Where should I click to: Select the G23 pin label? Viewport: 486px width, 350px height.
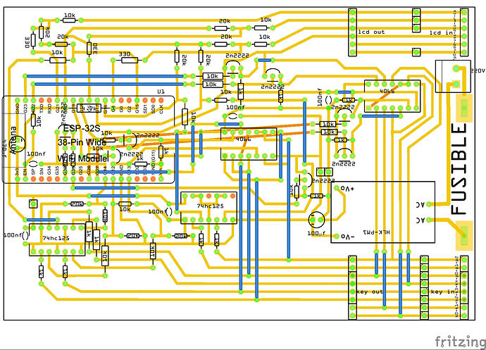click(x=25, y=109)
